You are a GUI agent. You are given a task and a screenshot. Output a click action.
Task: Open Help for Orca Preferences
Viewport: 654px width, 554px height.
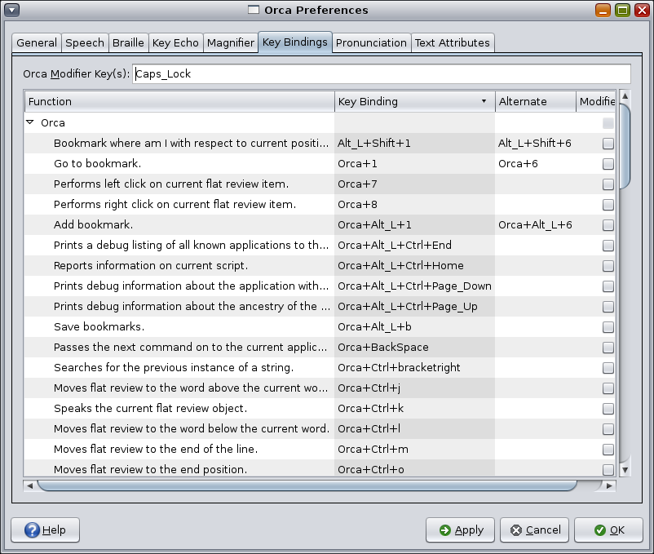coord(45,530)
